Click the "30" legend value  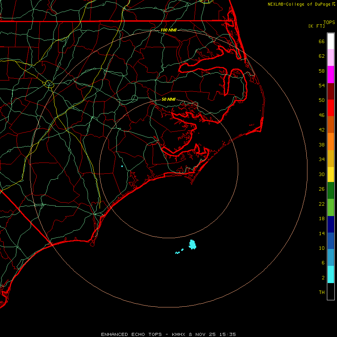[x=322, y=174]
